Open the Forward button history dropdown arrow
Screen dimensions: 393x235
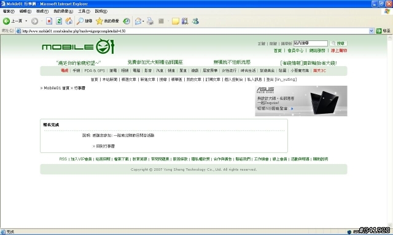pyautogui.click(x=42, y=21)
